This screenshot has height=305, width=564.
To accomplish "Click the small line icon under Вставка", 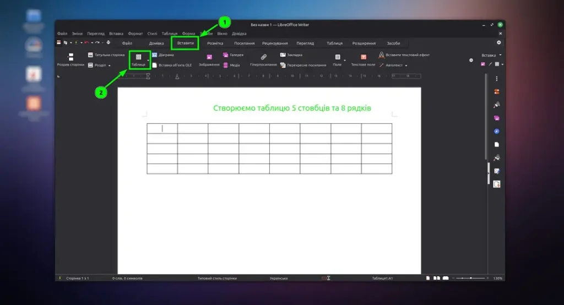I will tap(490, 64).
